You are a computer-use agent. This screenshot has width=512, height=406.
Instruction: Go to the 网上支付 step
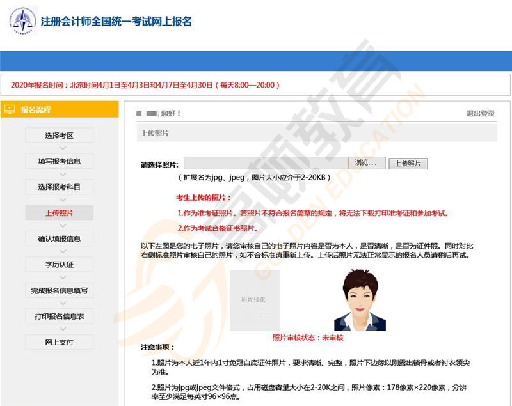pos(59,342)
